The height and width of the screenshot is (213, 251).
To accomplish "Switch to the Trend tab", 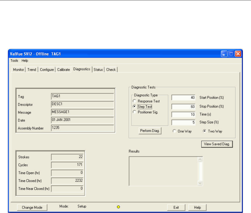I will pyautogui.click(x=32, y=70).
